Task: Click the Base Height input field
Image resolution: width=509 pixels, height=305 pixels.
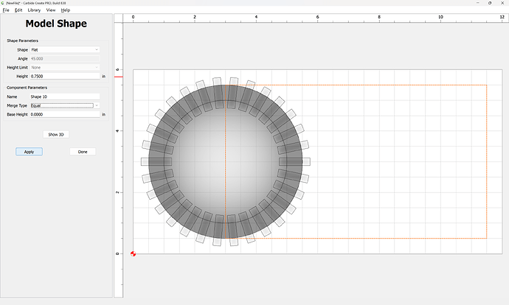Action: 65,114
